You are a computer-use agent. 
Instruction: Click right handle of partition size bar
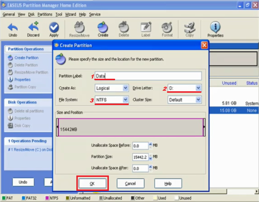coord(204,127)
